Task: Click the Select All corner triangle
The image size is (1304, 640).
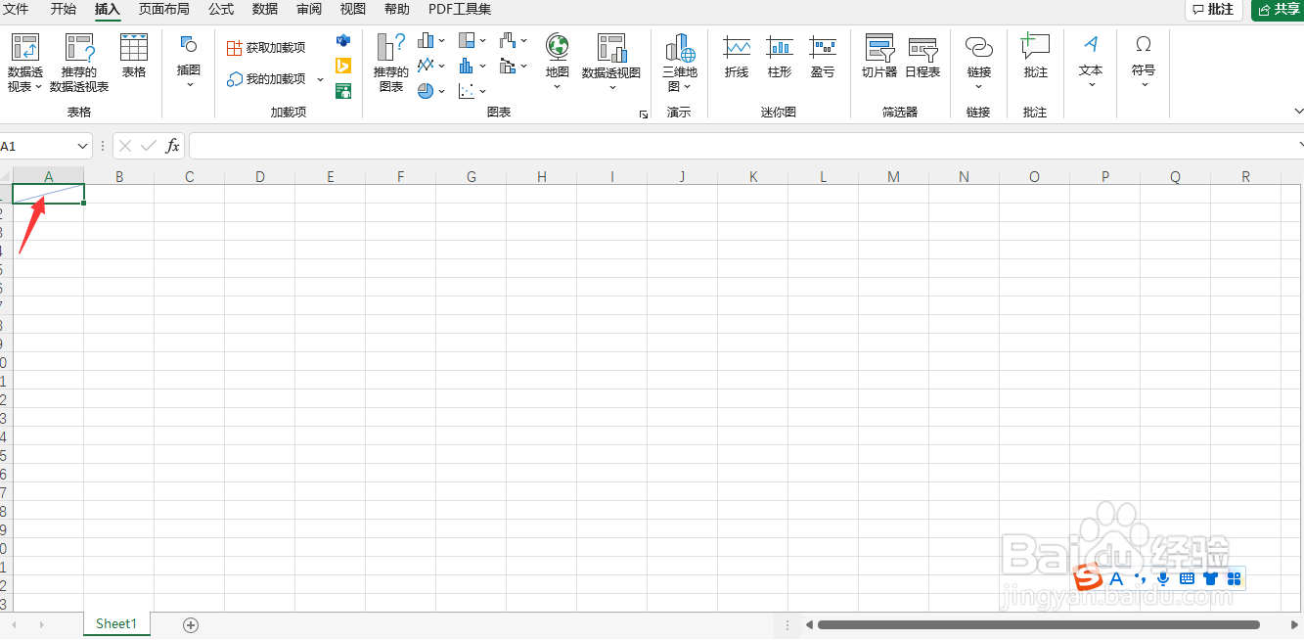Action: pos(6,177)
